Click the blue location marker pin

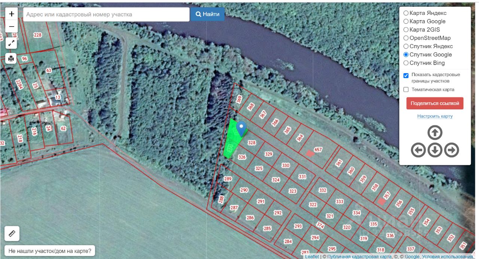point(241,128)
